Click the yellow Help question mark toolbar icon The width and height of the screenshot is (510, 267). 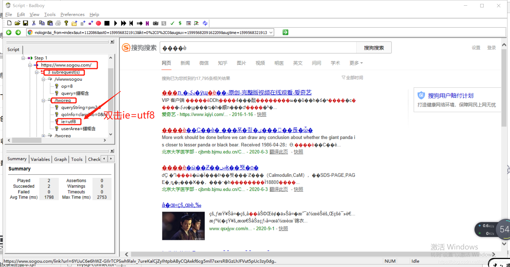(x=66, y=23)
